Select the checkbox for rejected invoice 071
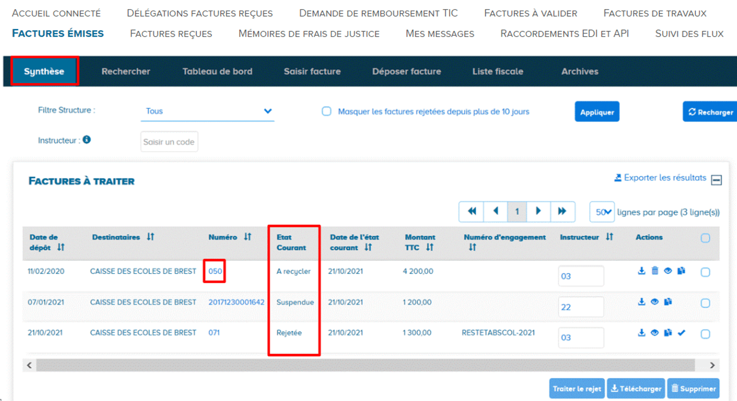 click(x=706, y=334)
